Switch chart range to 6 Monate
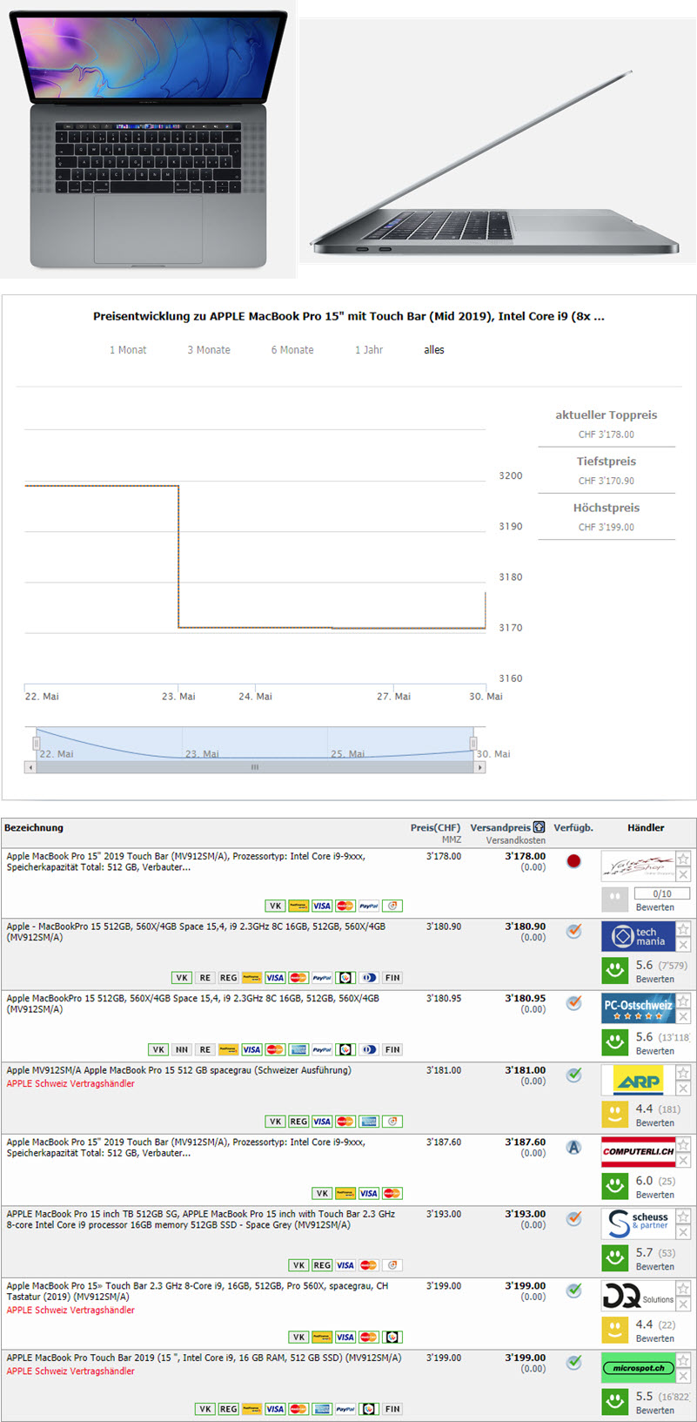The image size is (697, 1422). tap(292, 350)
